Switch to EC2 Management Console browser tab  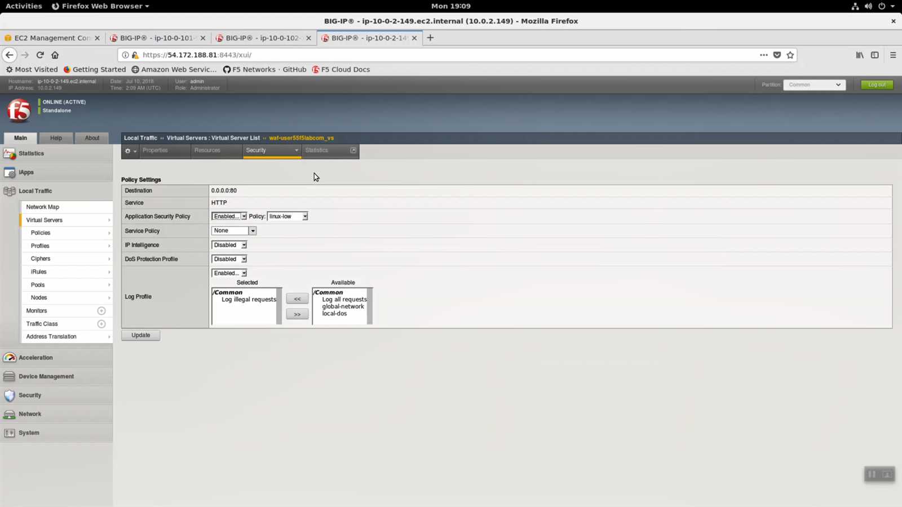52,38
